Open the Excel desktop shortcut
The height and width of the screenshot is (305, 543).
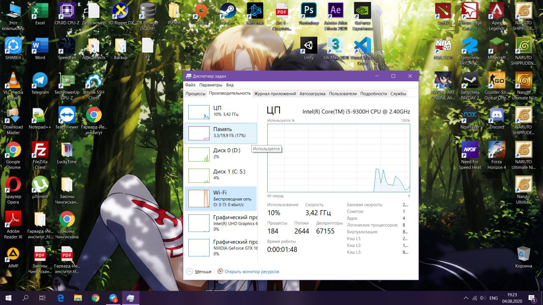tap(40, 14)
